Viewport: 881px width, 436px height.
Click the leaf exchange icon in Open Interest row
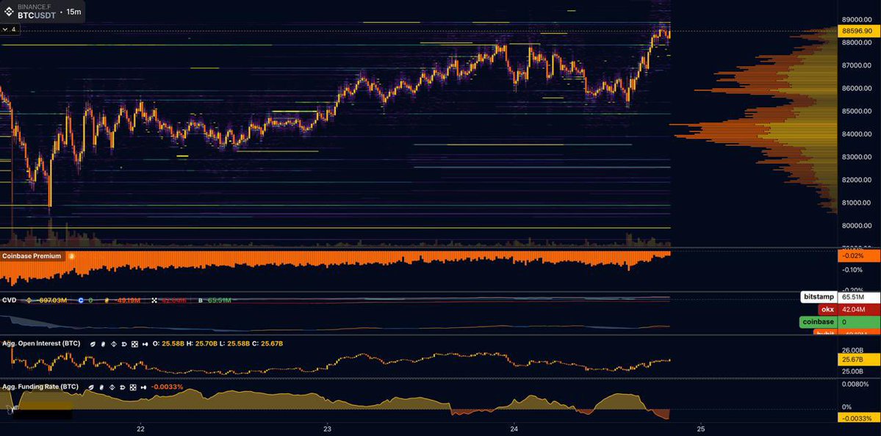[93, 344]
